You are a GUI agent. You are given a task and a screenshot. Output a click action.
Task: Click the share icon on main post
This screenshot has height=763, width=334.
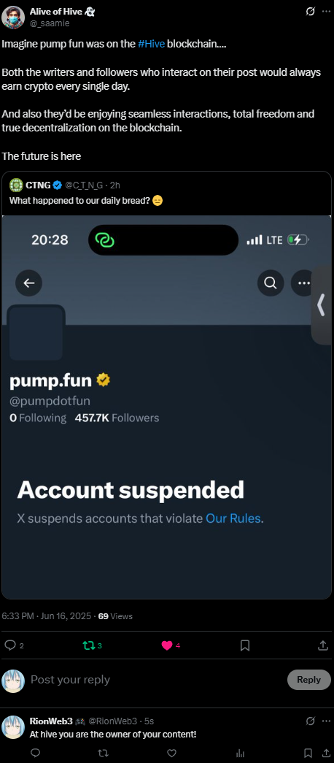[x=323, y=645]
